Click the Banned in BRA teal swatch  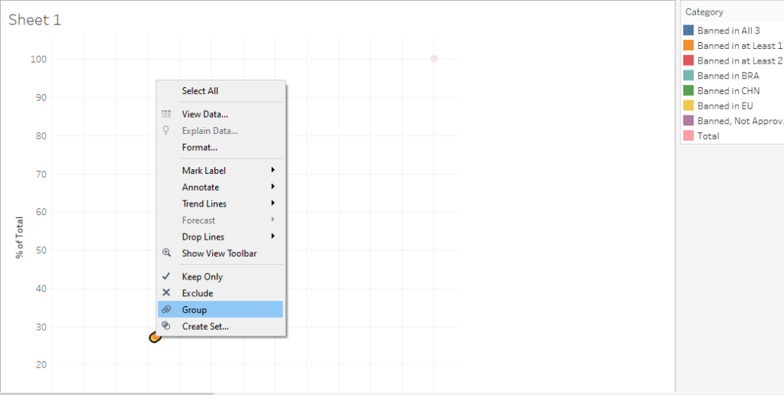[x=688, y=76]
